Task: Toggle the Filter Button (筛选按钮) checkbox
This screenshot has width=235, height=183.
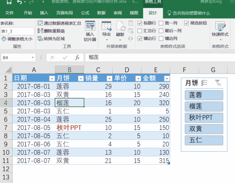Action: coord(182,23)
